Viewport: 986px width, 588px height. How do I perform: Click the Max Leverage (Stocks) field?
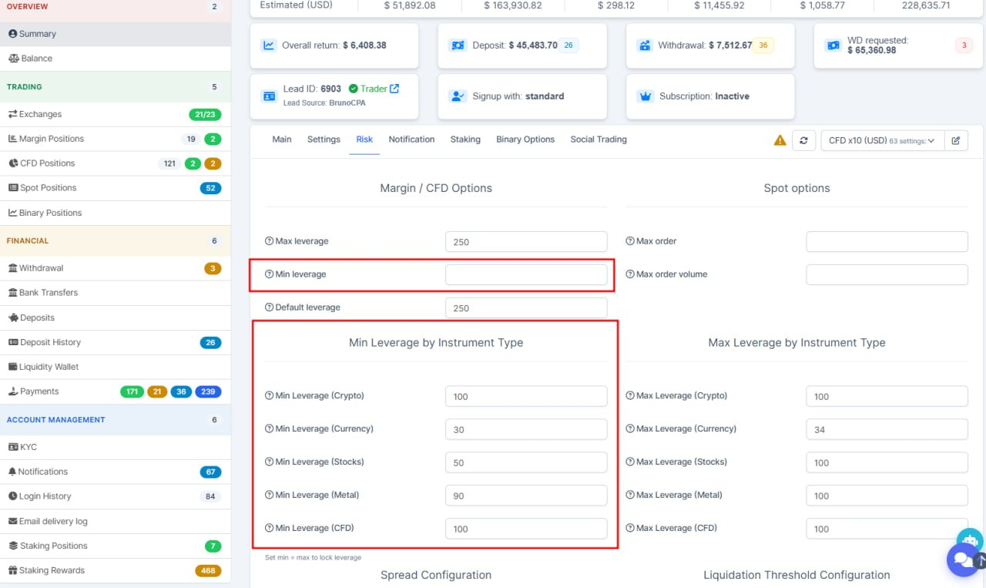(887, 462)
